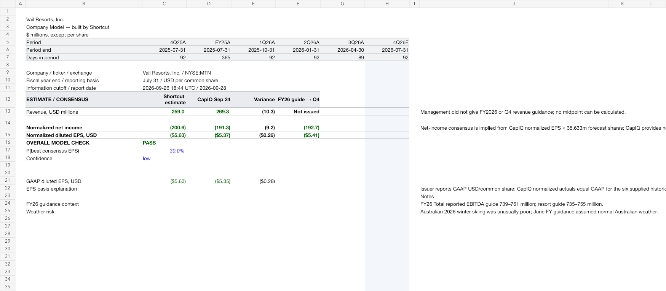The height and width of the screenshot is (291, 666).
Task: Select the FY25A period header cell
Action: click(x=209, y=42)
